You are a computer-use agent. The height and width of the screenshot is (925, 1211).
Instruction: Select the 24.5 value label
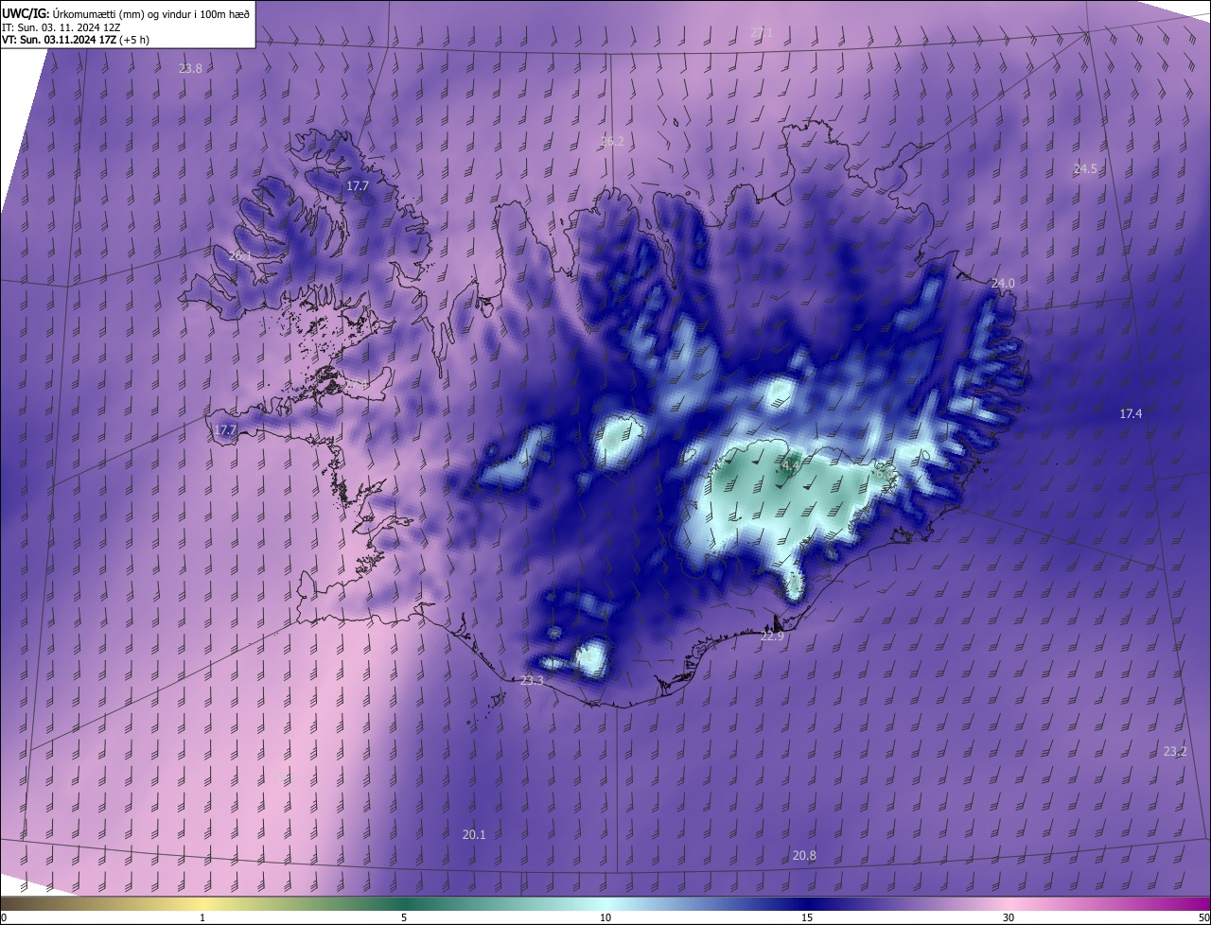click(x=1085, y=169)
